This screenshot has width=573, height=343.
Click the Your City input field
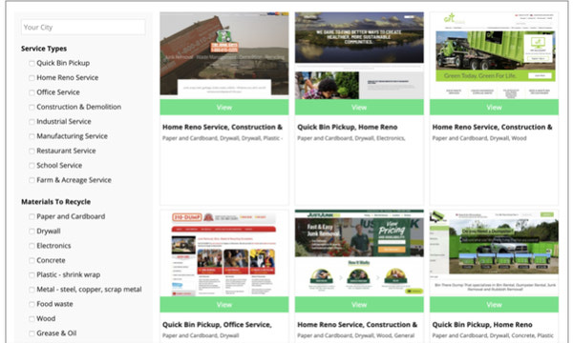[83, 28]
